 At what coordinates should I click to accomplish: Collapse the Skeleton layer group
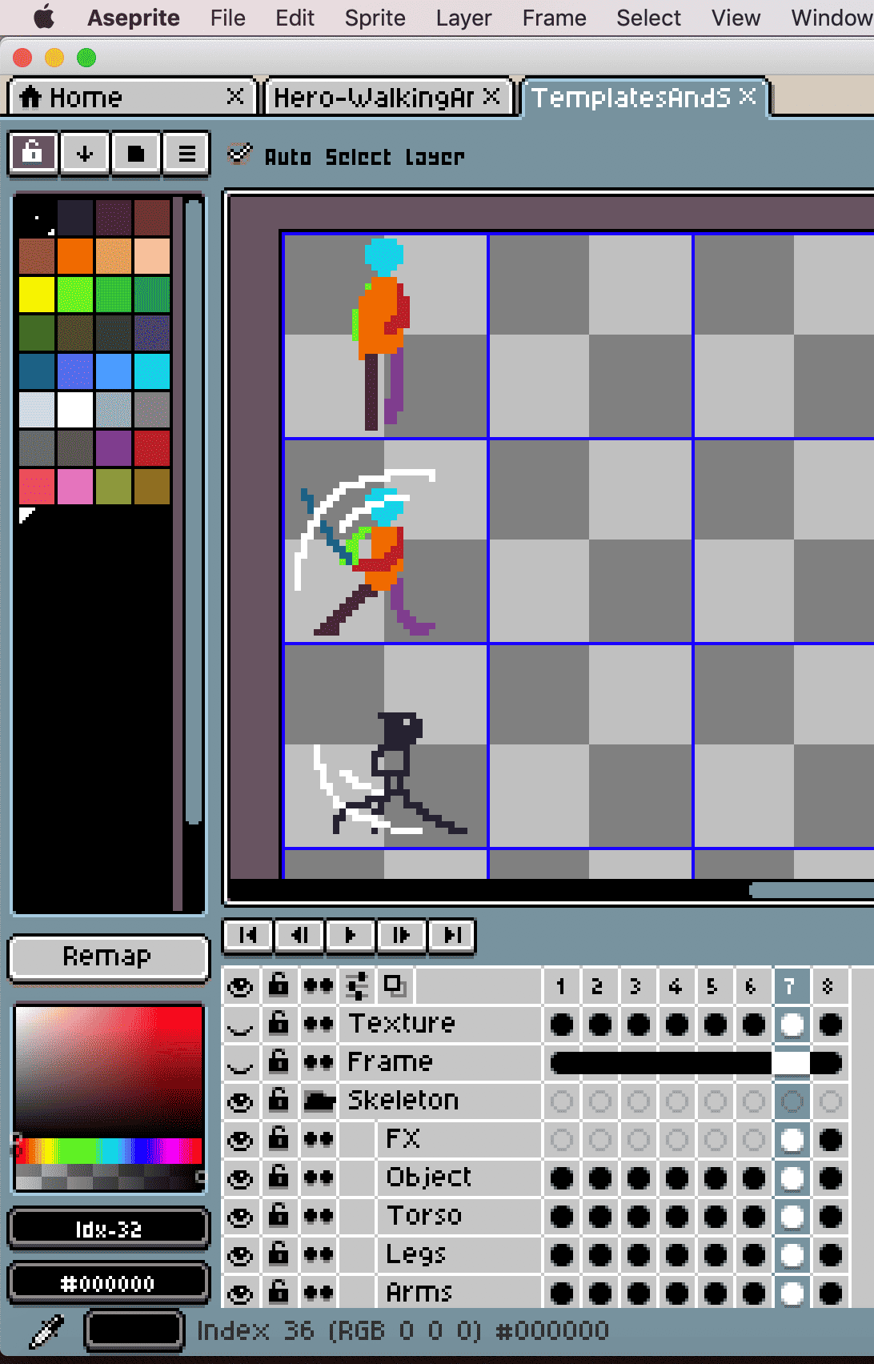pos(319,1101)
